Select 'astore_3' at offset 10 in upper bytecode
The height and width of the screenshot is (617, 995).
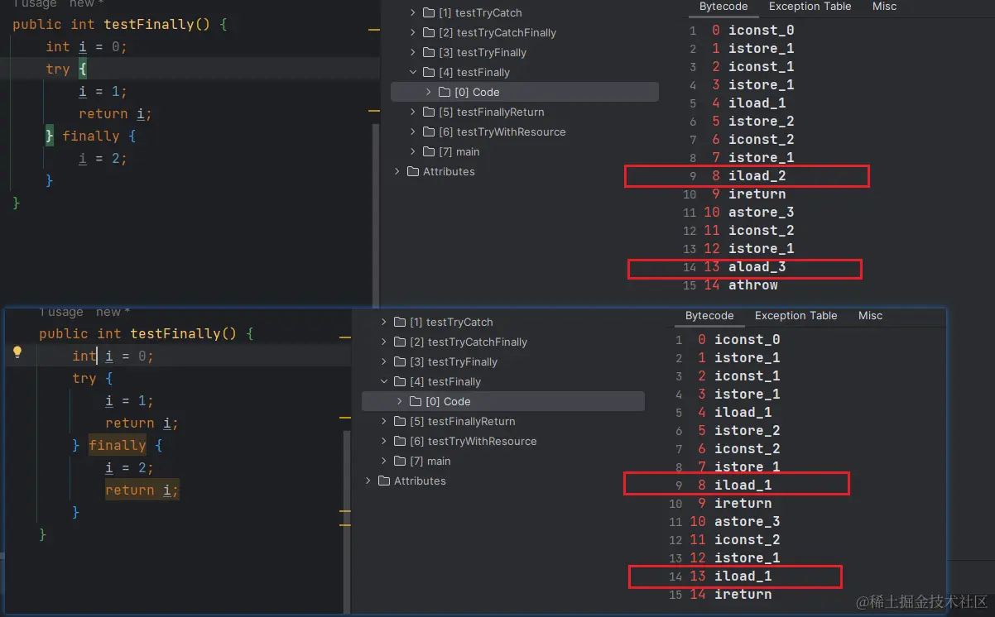762,213
